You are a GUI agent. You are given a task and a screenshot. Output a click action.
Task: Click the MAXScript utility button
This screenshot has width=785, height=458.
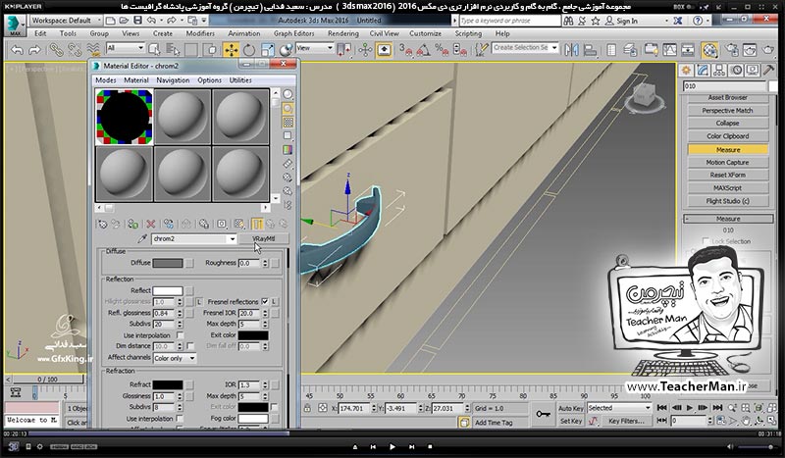727,188
